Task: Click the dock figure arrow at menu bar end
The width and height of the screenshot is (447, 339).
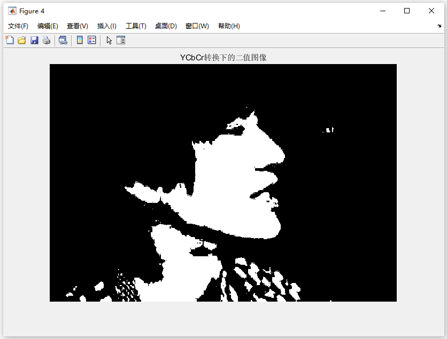Action: click(x=439, y=26)
